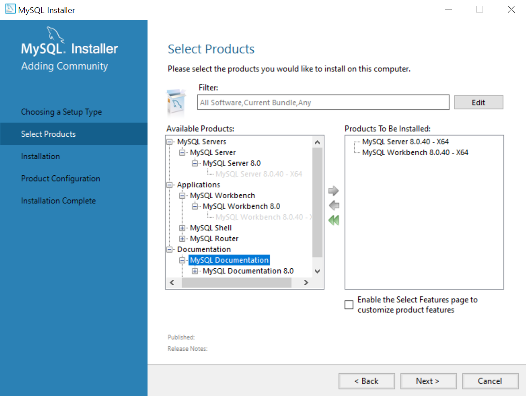
Task: Click the Cancel button
Action: coord(490,381)
